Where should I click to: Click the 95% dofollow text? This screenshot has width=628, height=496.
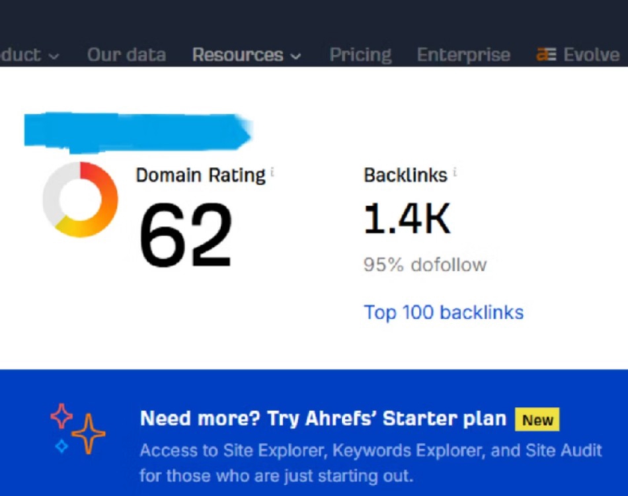point(425,265)
